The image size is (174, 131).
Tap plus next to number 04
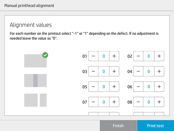pos(159,72)
